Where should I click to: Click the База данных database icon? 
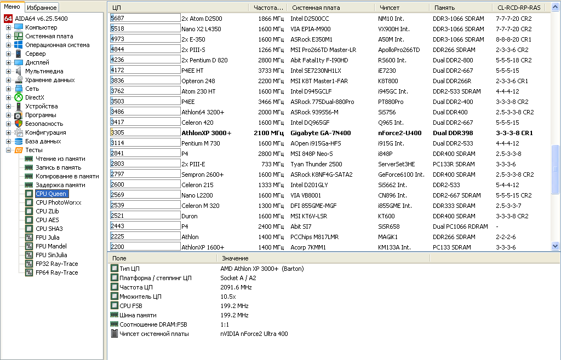pyautogui.click(x=19, y=141)
